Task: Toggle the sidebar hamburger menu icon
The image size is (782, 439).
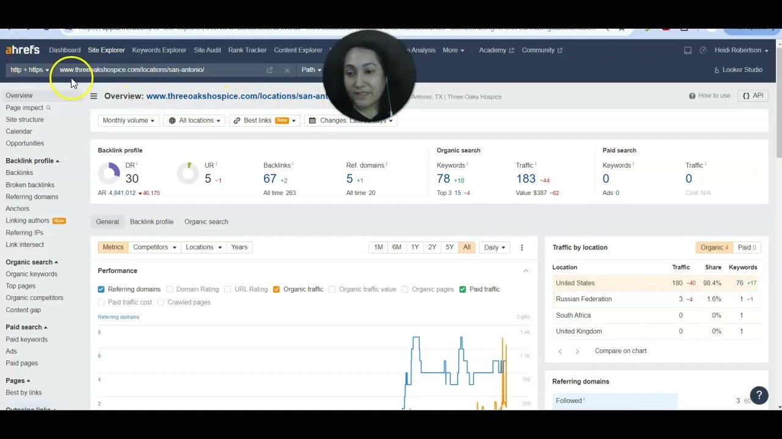Action: pyautogui.click(x=93, y=96)
